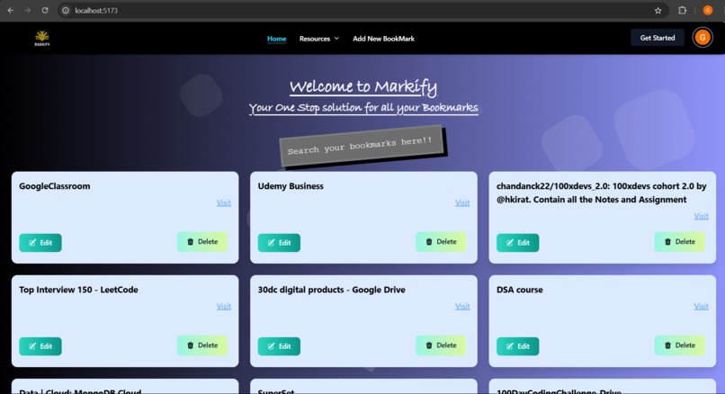The image size is (725, 394).
Task: Visit the GoogleClassroom link
Action: [x=224, y=202]
